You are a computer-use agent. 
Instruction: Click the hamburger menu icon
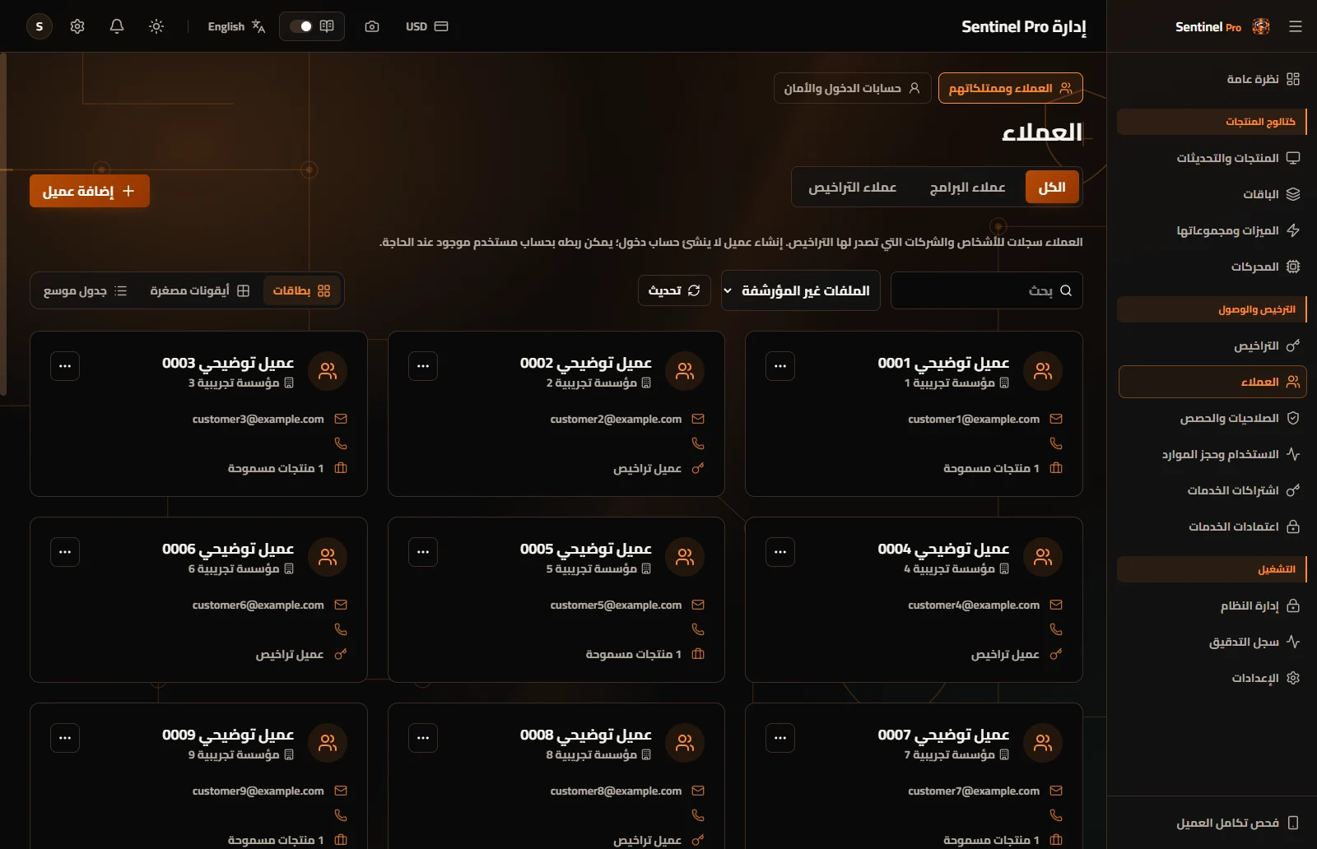[1296, 26]
